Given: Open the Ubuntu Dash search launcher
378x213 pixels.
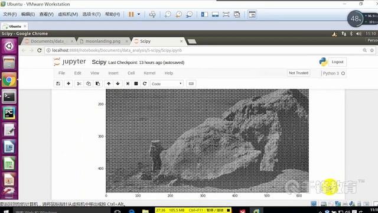Looking at the screenshot, I should 9,46.
